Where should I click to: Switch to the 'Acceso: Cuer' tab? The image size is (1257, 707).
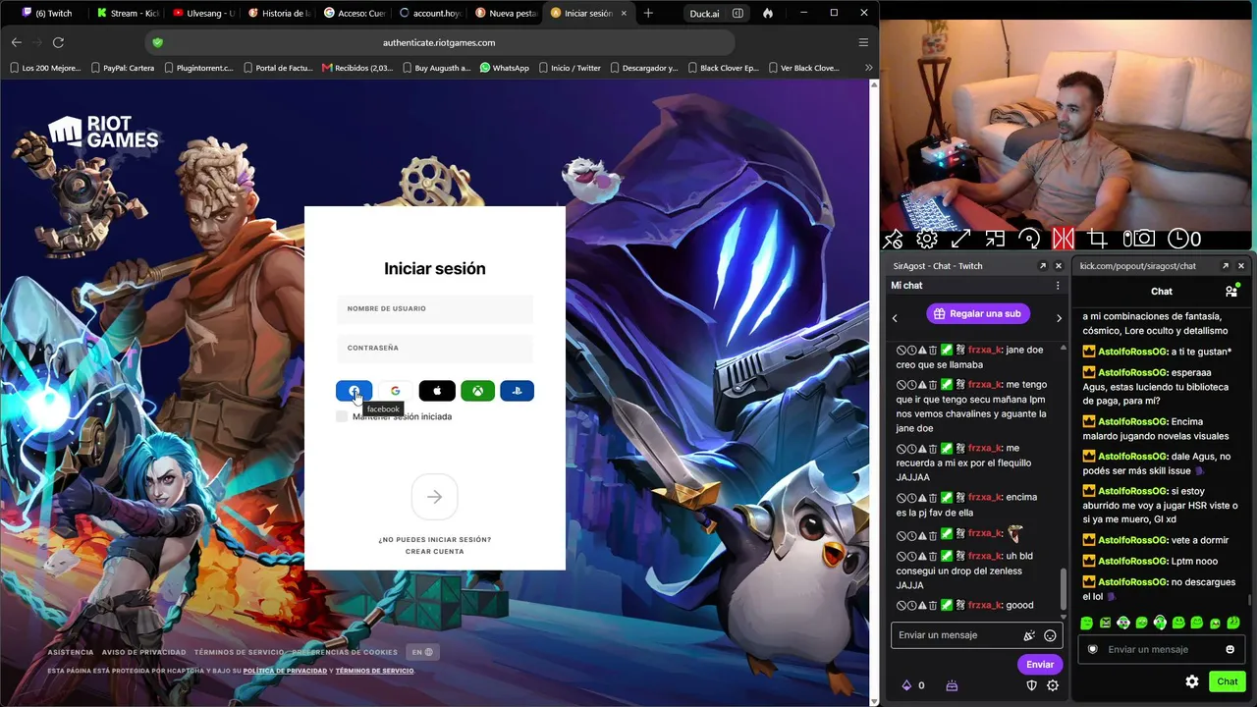point(355,14)
